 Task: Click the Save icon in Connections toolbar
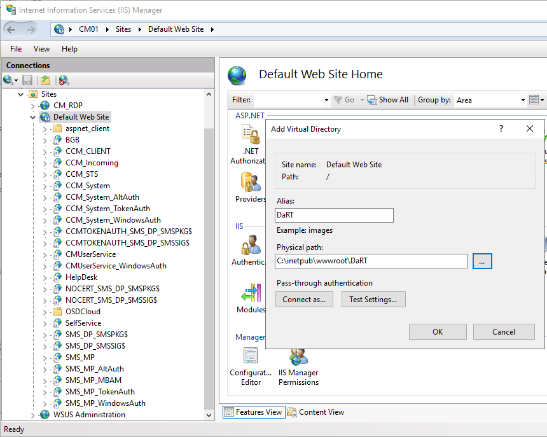point(27,80)
